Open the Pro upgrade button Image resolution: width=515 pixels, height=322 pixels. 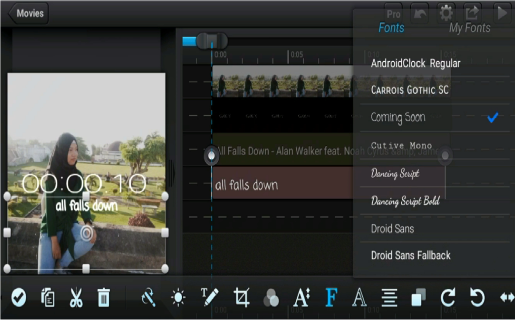(393, 14)
